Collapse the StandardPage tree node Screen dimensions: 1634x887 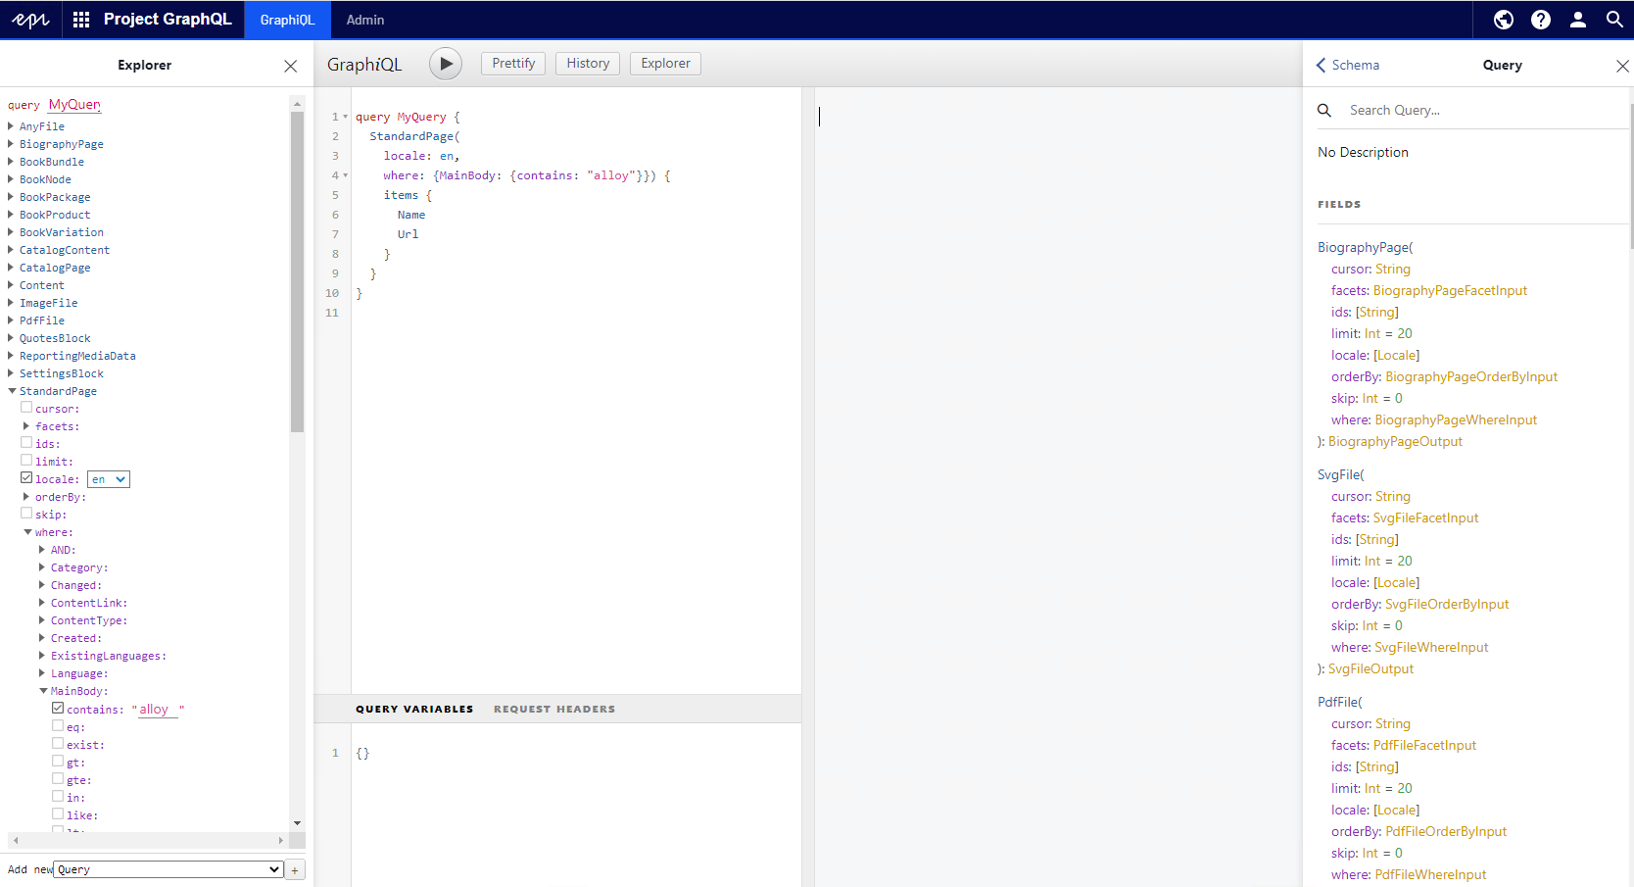(12, 391)
